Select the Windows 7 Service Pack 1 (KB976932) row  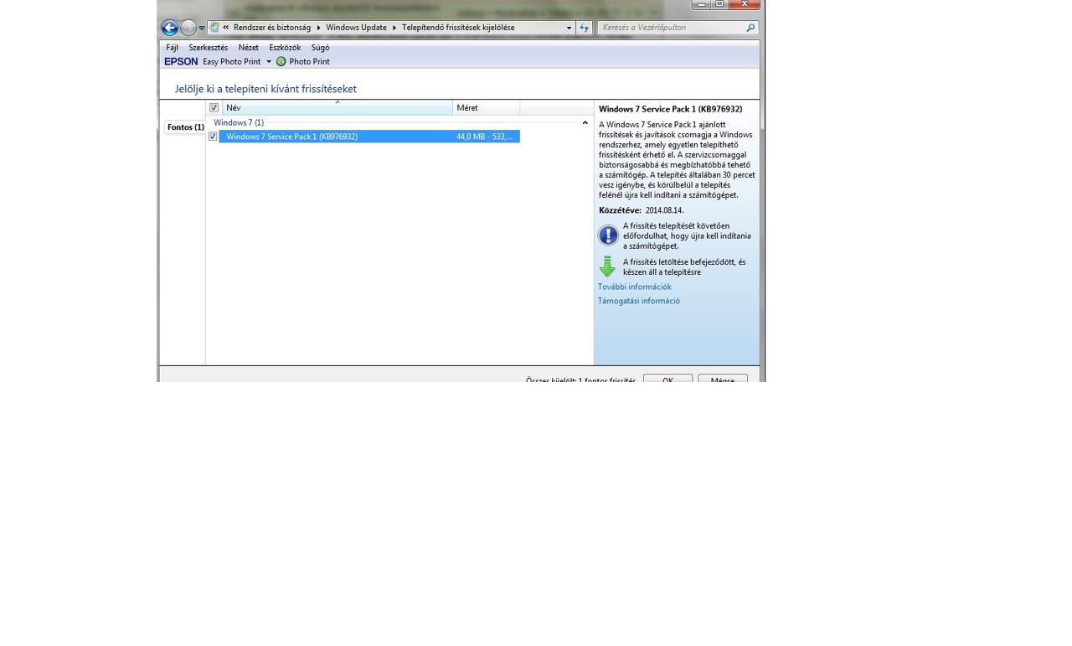[x=369, y=137]
